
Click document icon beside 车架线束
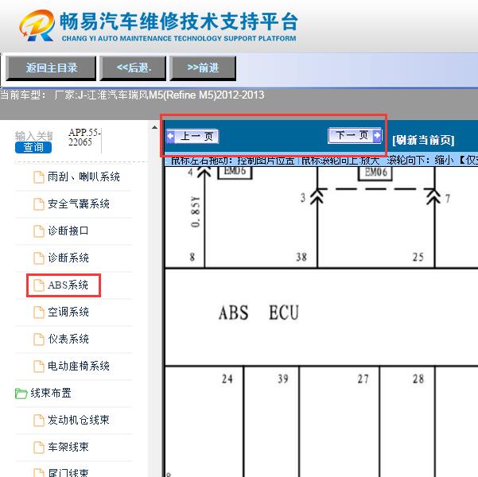tap(39, 448)
